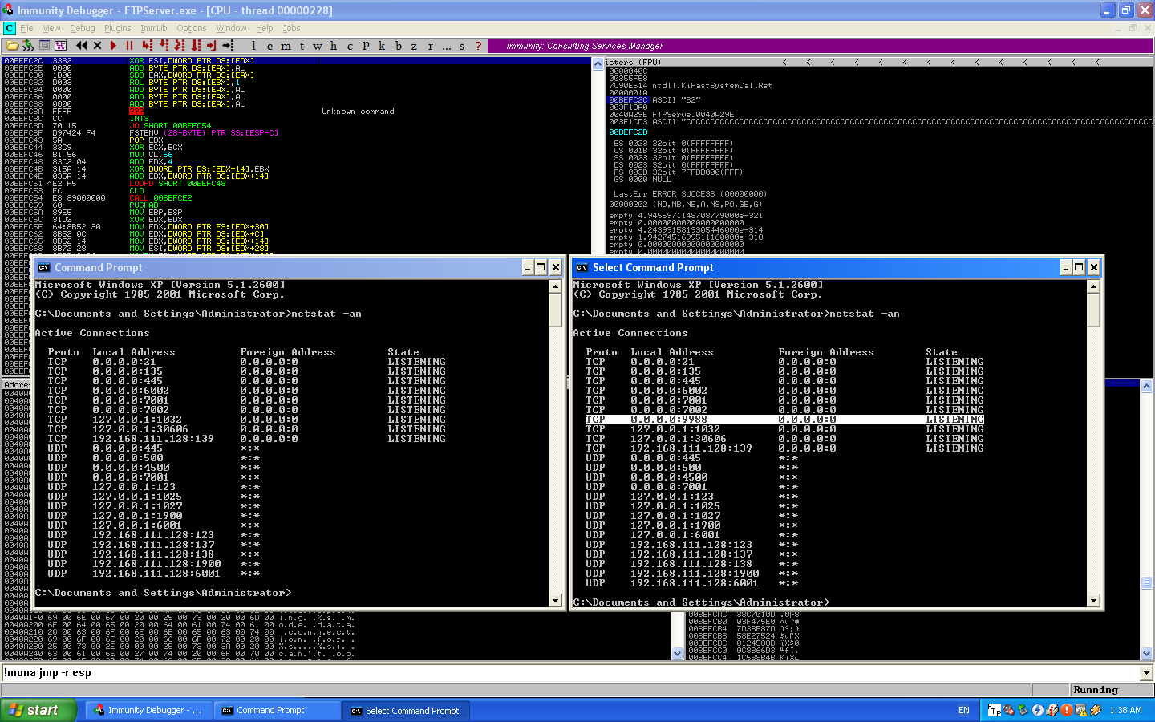Show windows with 'w' toolbar button
The image size is (1155, 722).
click(x=318, y=46)
